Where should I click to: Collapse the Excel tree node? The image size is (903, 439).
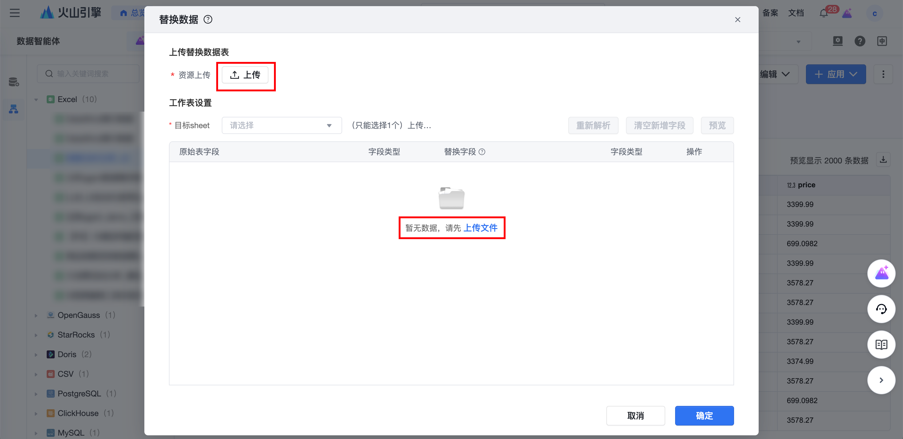coord(36,100)
